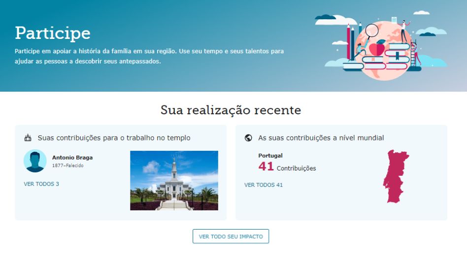Click the Contribuições label next to 41
This screenshot has width=467, height=267.
(297, 168)
